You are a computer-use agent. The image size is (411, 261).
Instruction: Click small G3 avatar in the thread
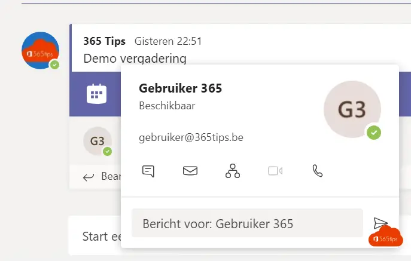(98, 141)
